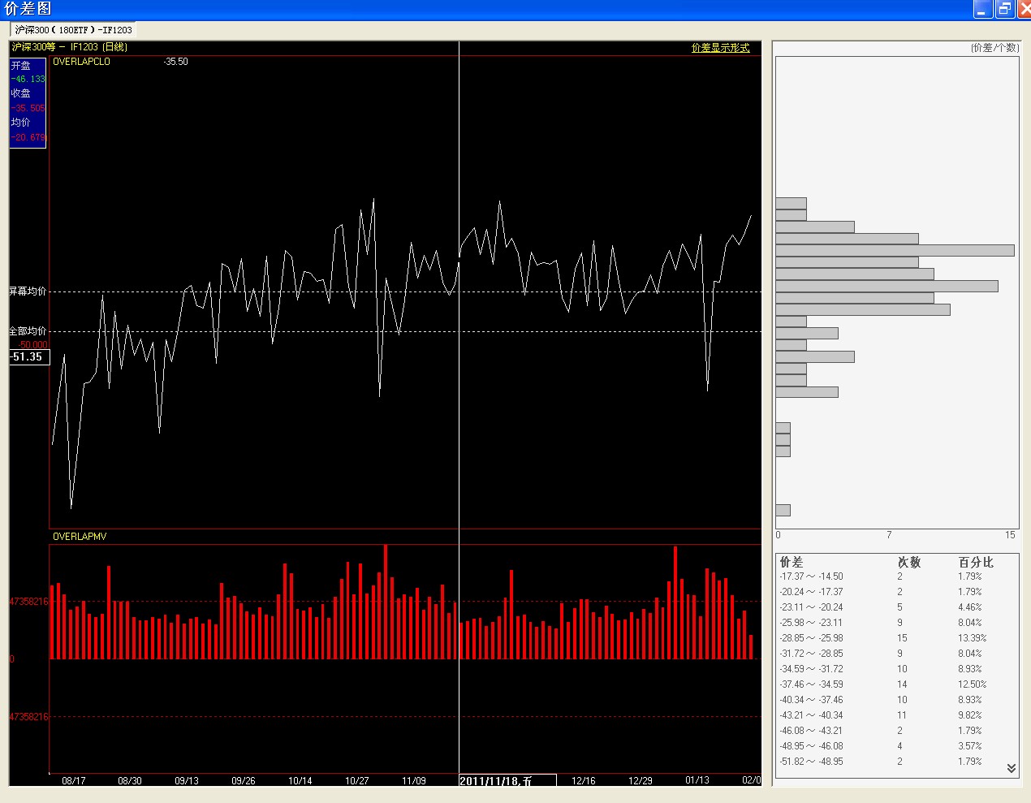Click the 价差 column header
The height and width of the screenshot is (803, 1031).
click(791, 562)
